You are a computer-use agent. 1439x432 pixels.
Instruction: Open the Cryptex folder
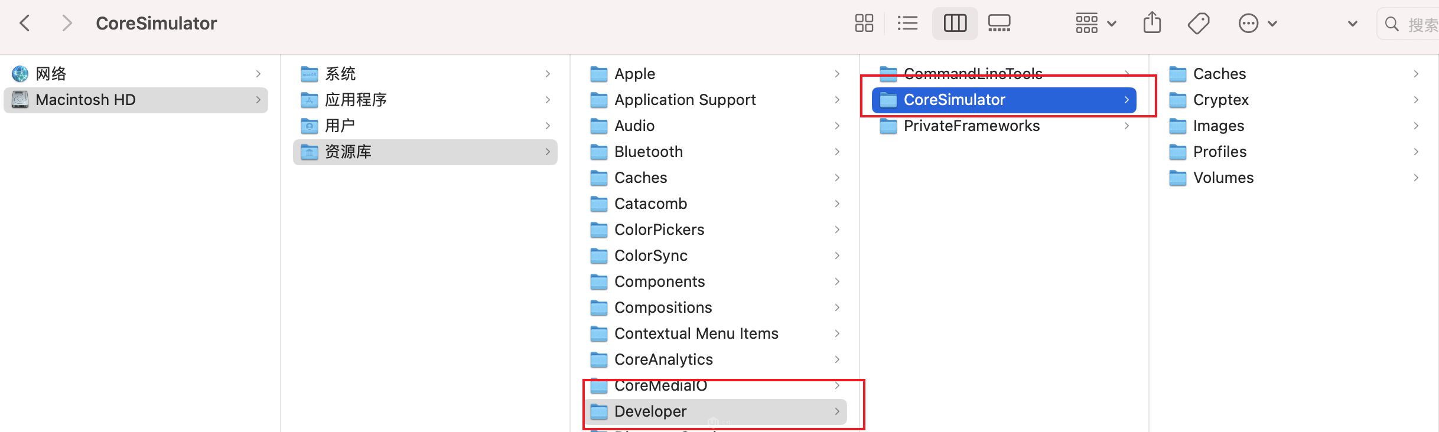pyautogui.click(x=1294, y=100)
